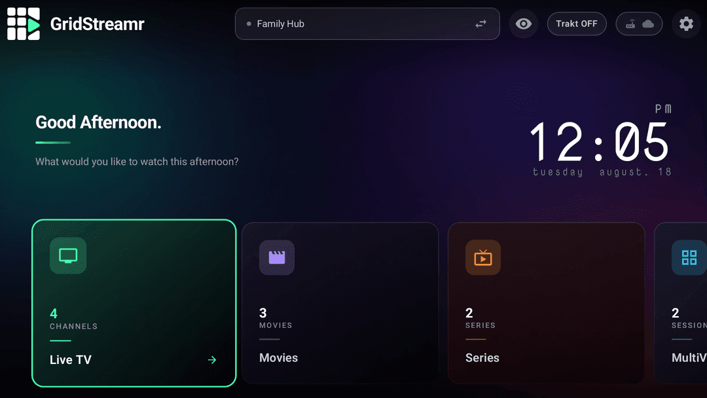Image resolution: width=707 pixels, height=398 pixels.
Task: Click the MultiView grid icon
Action: (x=689, y=257)
